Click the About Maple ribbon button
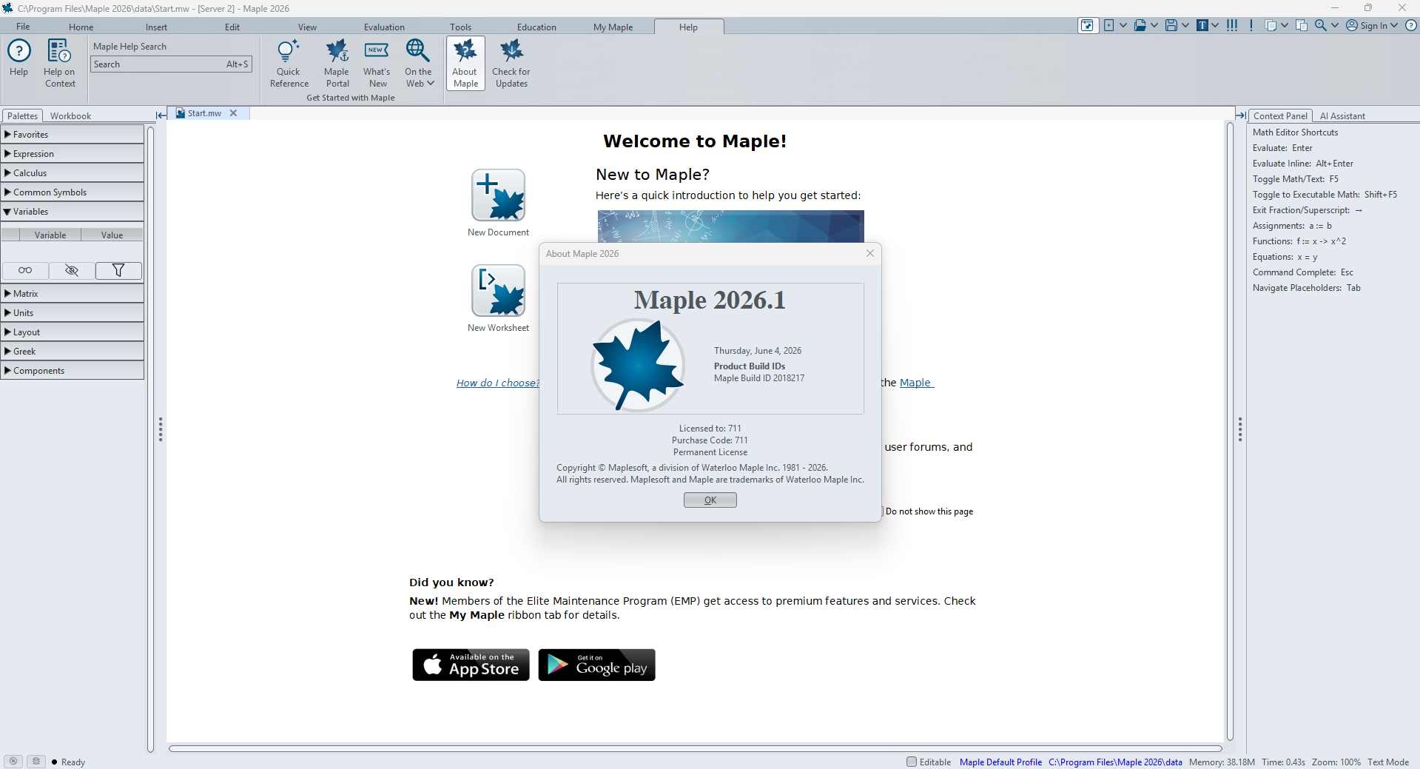The image size is (1420, 769). pos(465,64)
